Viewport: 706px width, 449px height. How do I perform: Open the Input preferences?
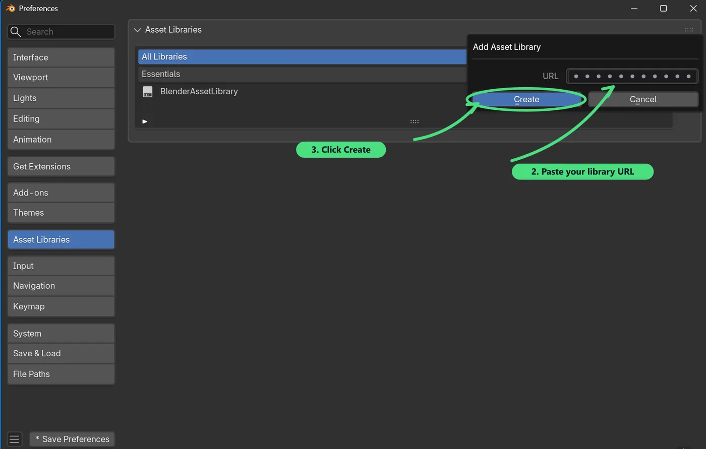61,266
